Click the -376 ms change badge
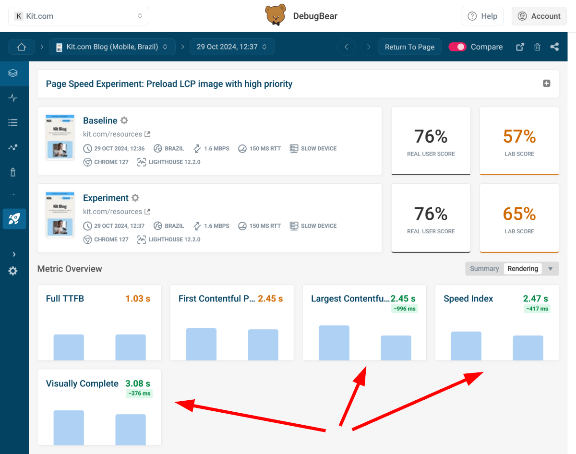 [x=139, y=394]
